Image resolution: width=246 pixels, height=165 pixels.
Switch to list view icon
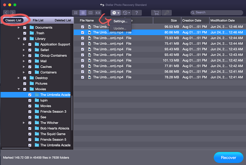point(83,13)
